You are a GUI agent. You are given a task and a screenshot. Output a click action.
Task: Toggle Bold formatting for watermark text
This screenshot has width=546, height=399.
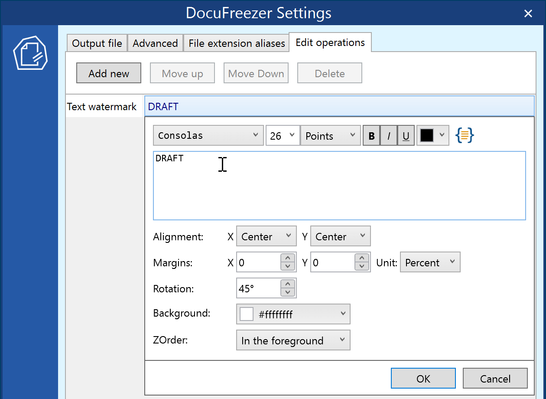[371, 136]
